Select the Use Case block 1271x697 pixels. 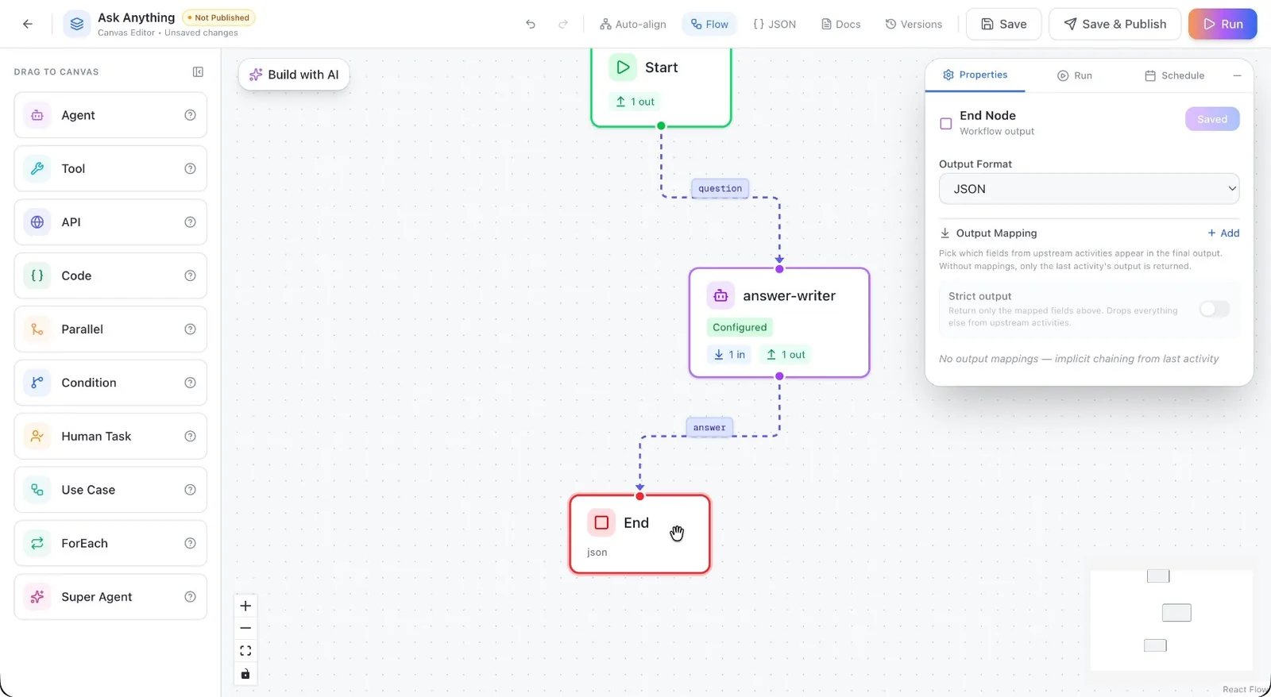pos(110,490)
